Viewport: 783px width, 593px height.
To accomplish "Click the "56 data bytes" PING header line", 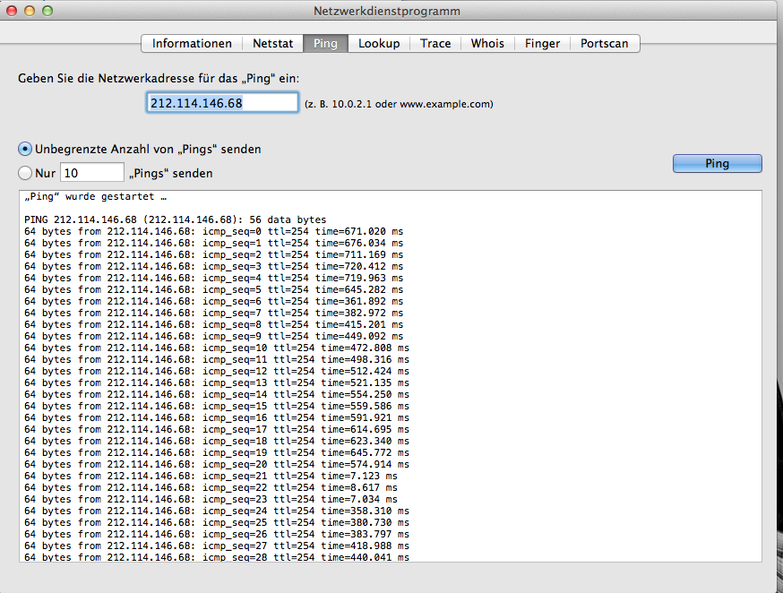I will point(175,219).
